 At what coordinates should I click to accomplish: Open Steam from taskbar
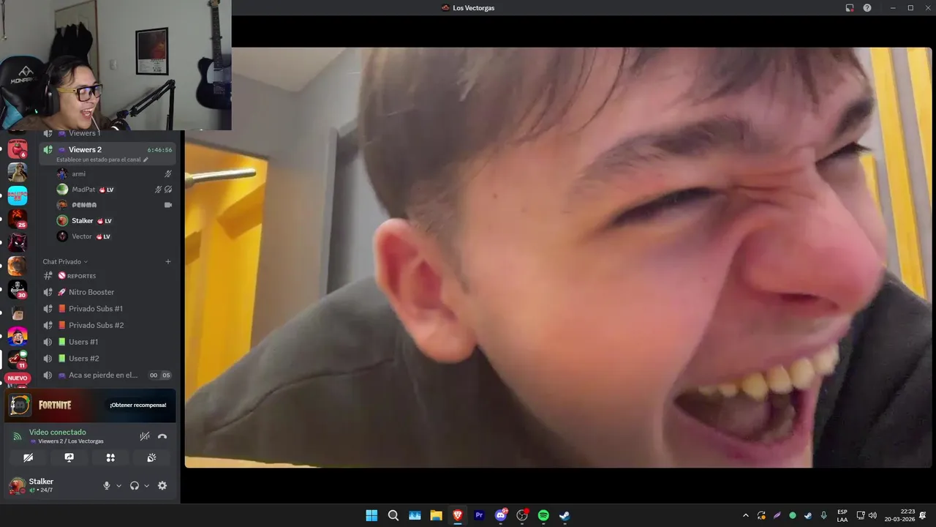click(565, 515)
